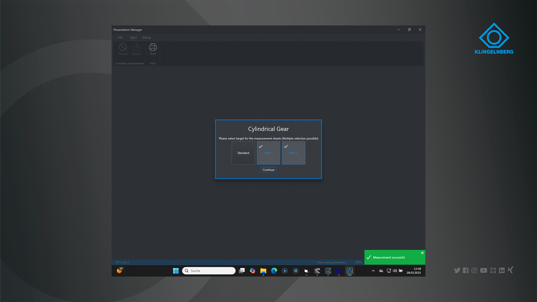Click the Continue button
Image resolution: width=537 pixels, height=302 pixels.
coord(268,170)
